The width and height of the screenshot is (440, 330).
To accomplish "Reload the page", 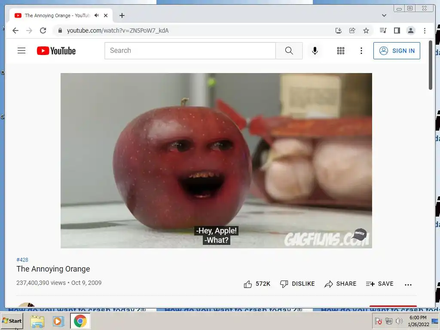I will [43, 31].
